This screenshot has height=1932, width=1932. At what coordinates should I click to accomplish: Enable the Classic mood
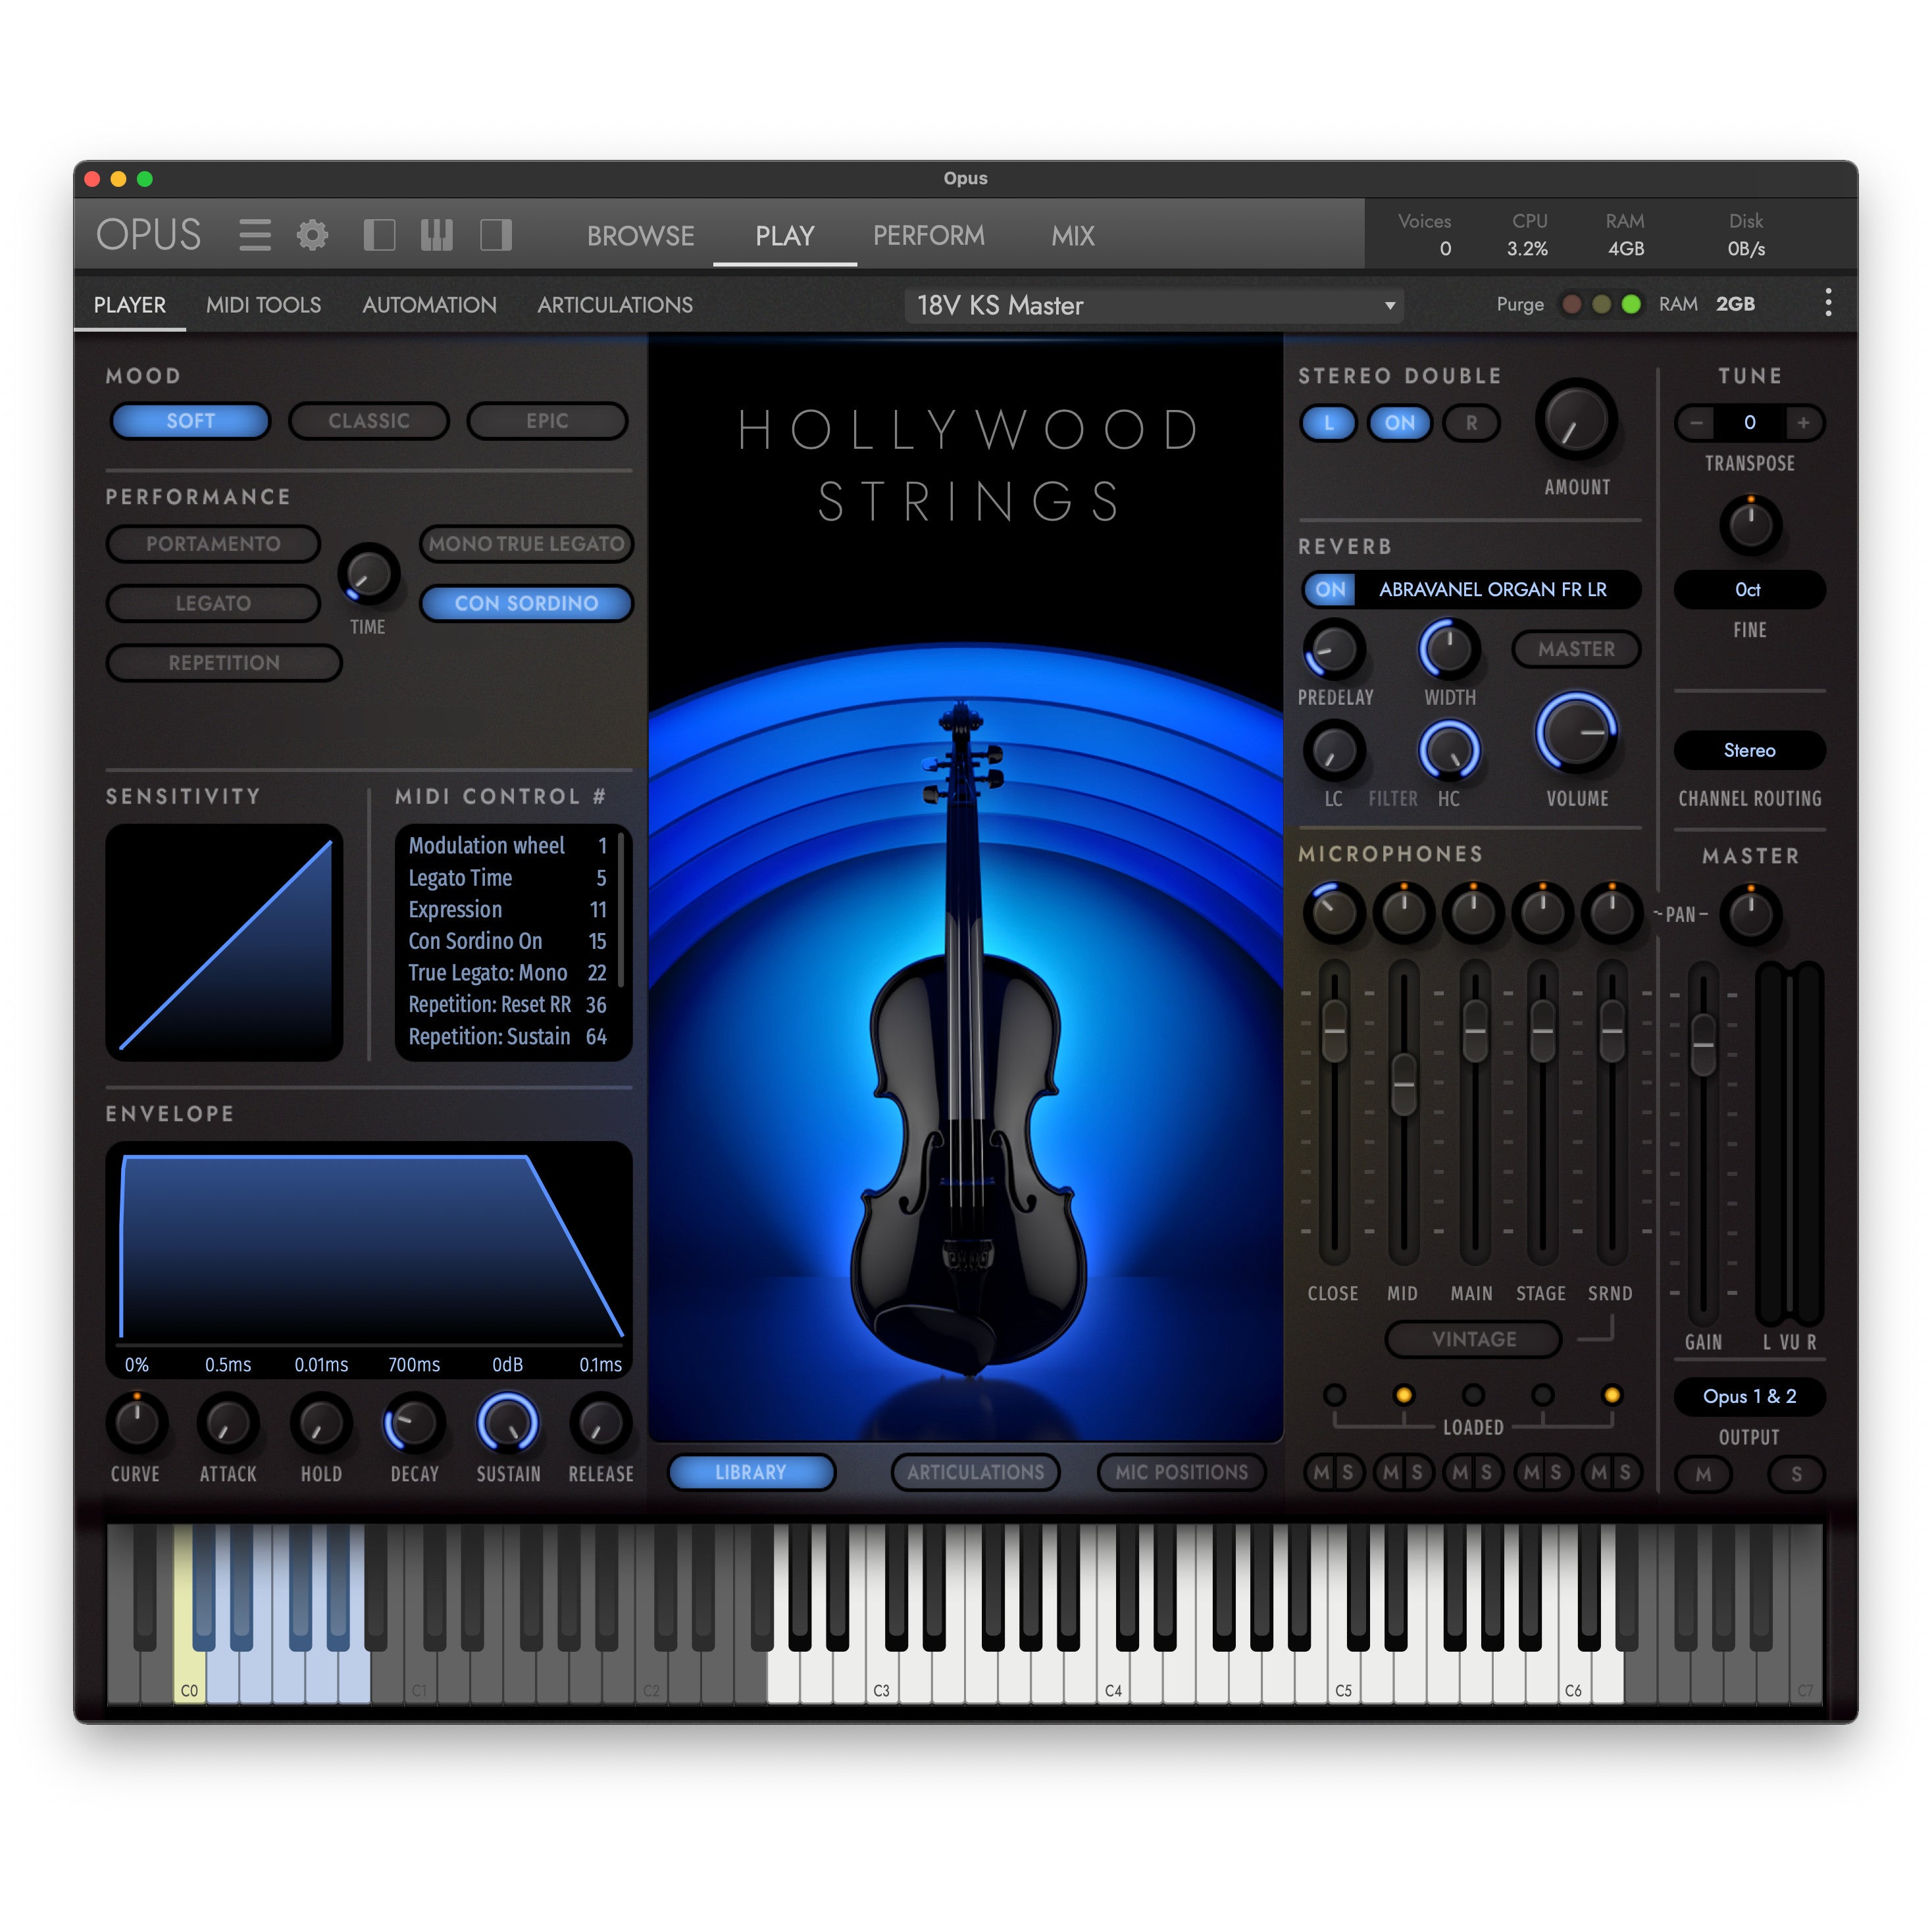coord(369,421)
